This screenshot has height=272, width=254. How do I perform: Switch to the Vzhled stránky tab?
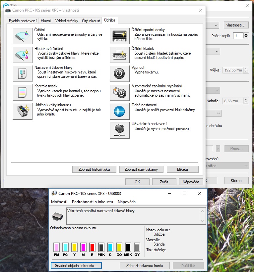click(67, 21)
